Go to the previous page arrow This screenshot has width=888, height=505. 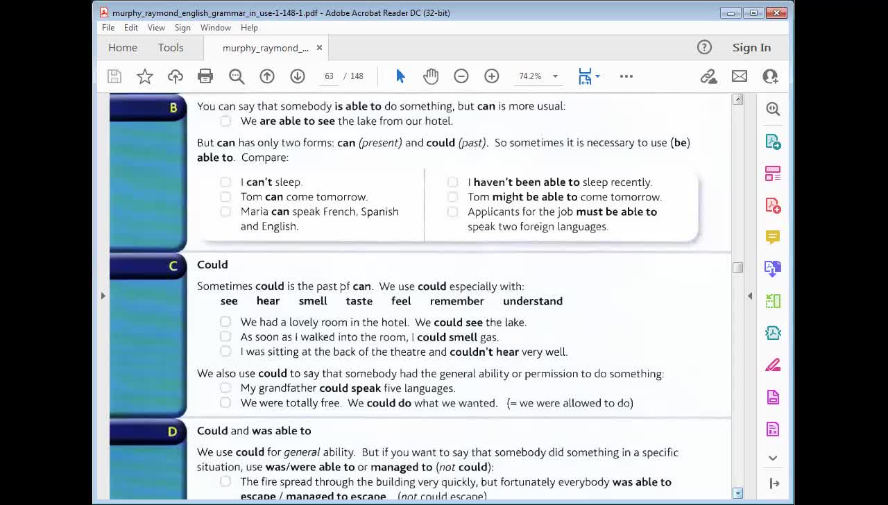(x=267, y=76)
